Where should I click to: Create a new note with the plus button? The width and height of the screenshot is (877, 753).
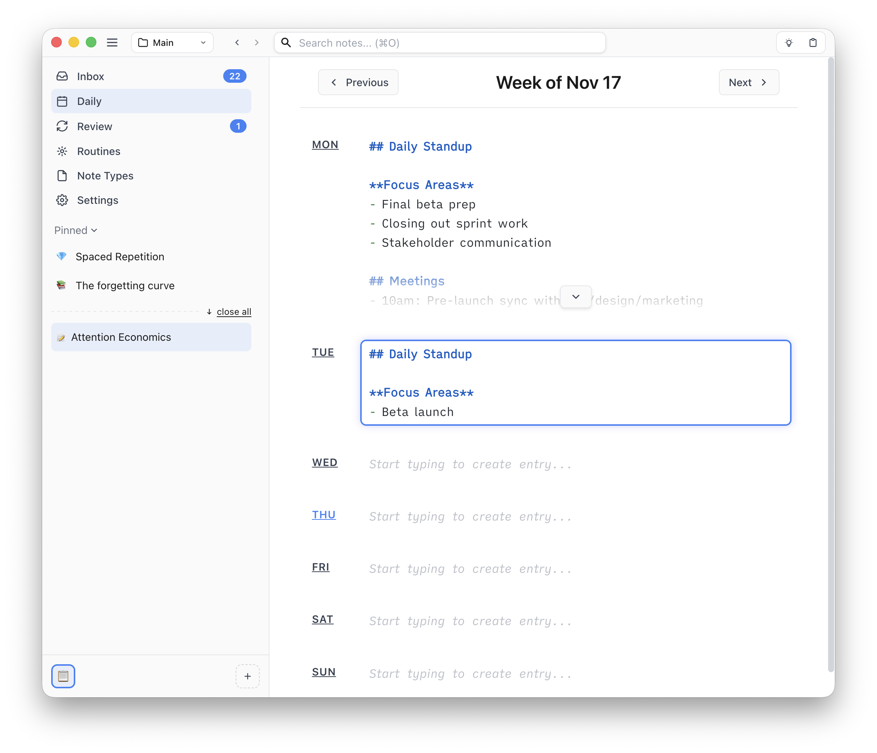click(247, 676)
